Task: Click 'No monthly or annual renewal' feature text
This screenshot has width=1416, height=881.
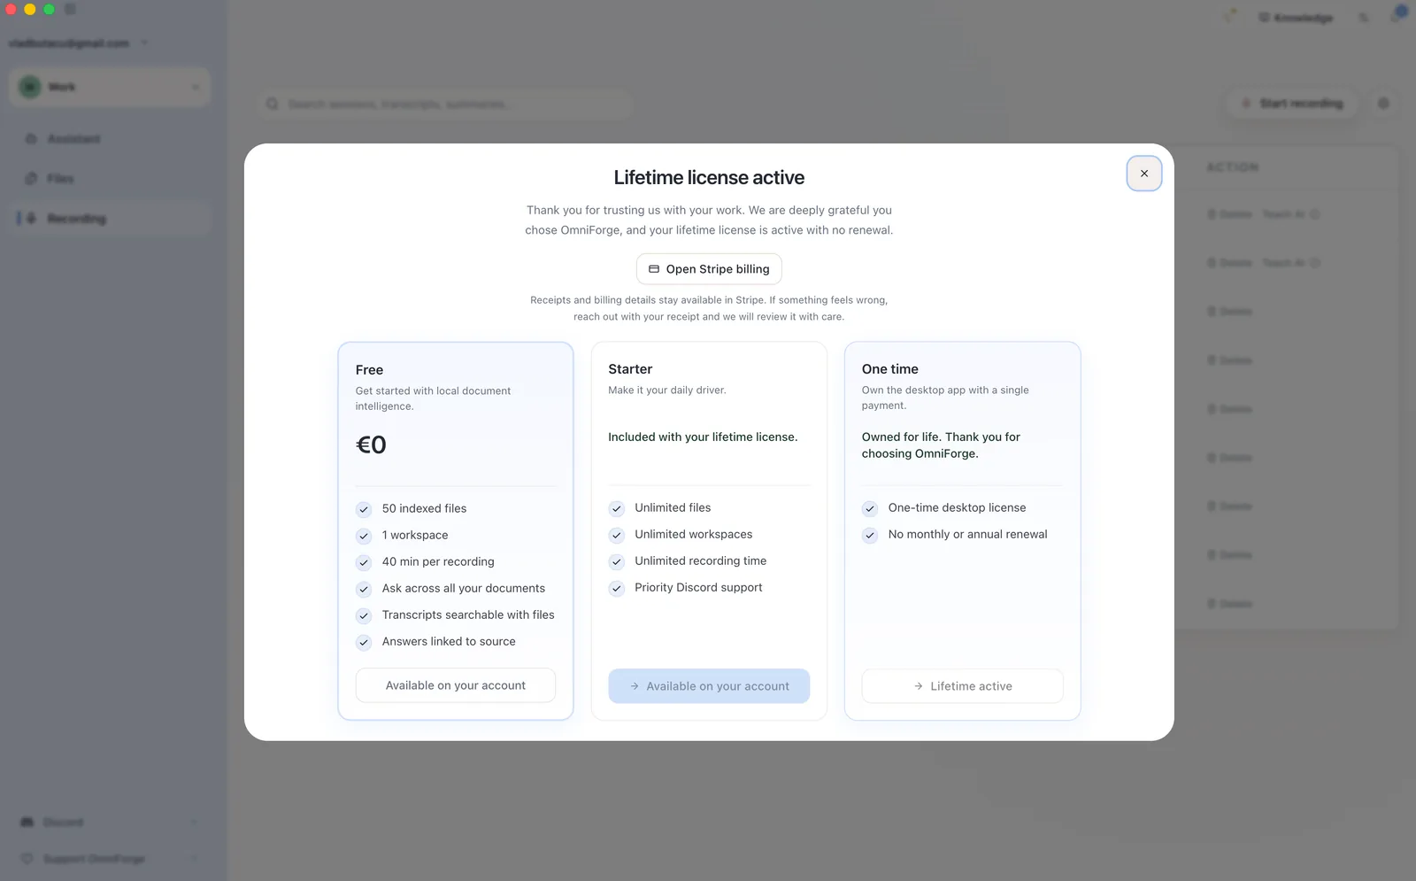Action: tap(967, 534)
